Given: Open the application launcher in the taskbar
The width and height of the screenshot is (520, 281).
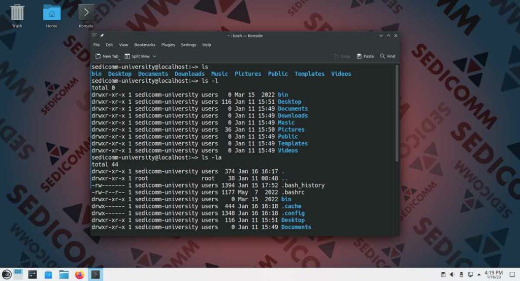Looking at the screenshot, I should click(x=7, y=274).
